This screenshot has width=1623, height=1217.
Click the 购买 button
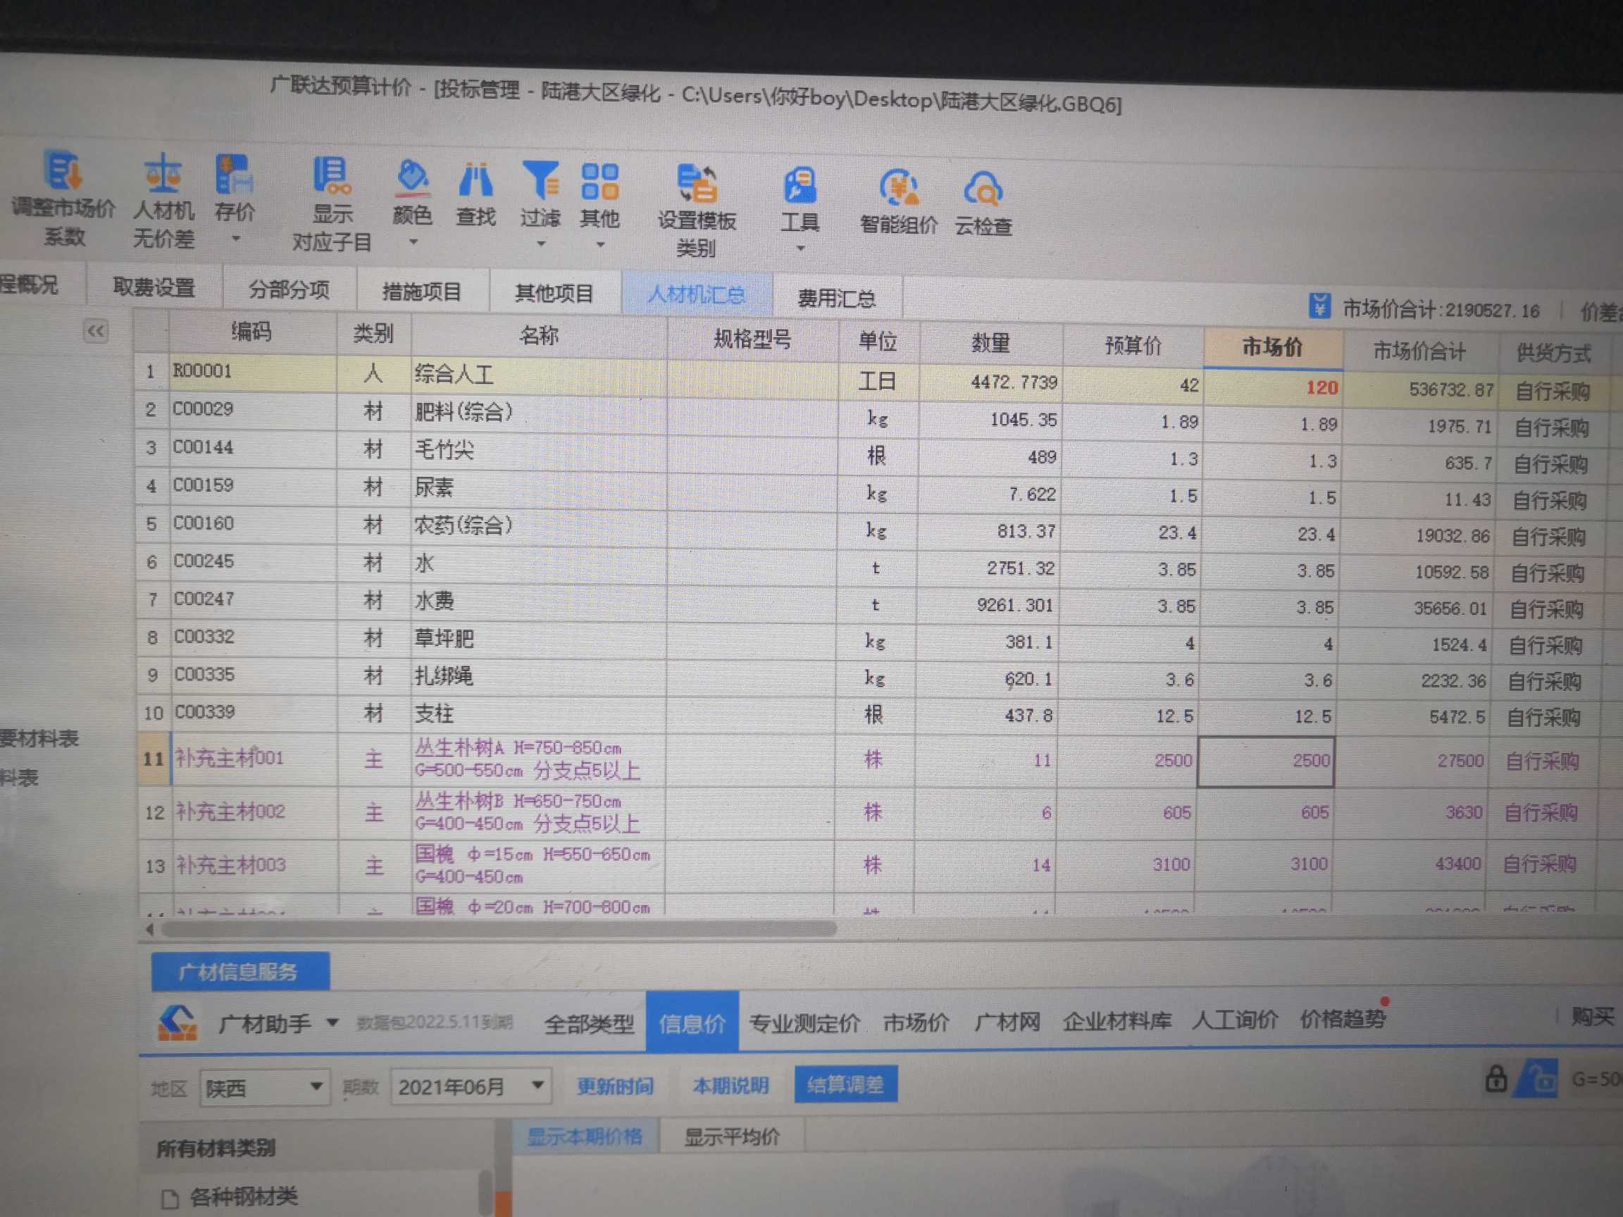click(x=1592, y=1017)
